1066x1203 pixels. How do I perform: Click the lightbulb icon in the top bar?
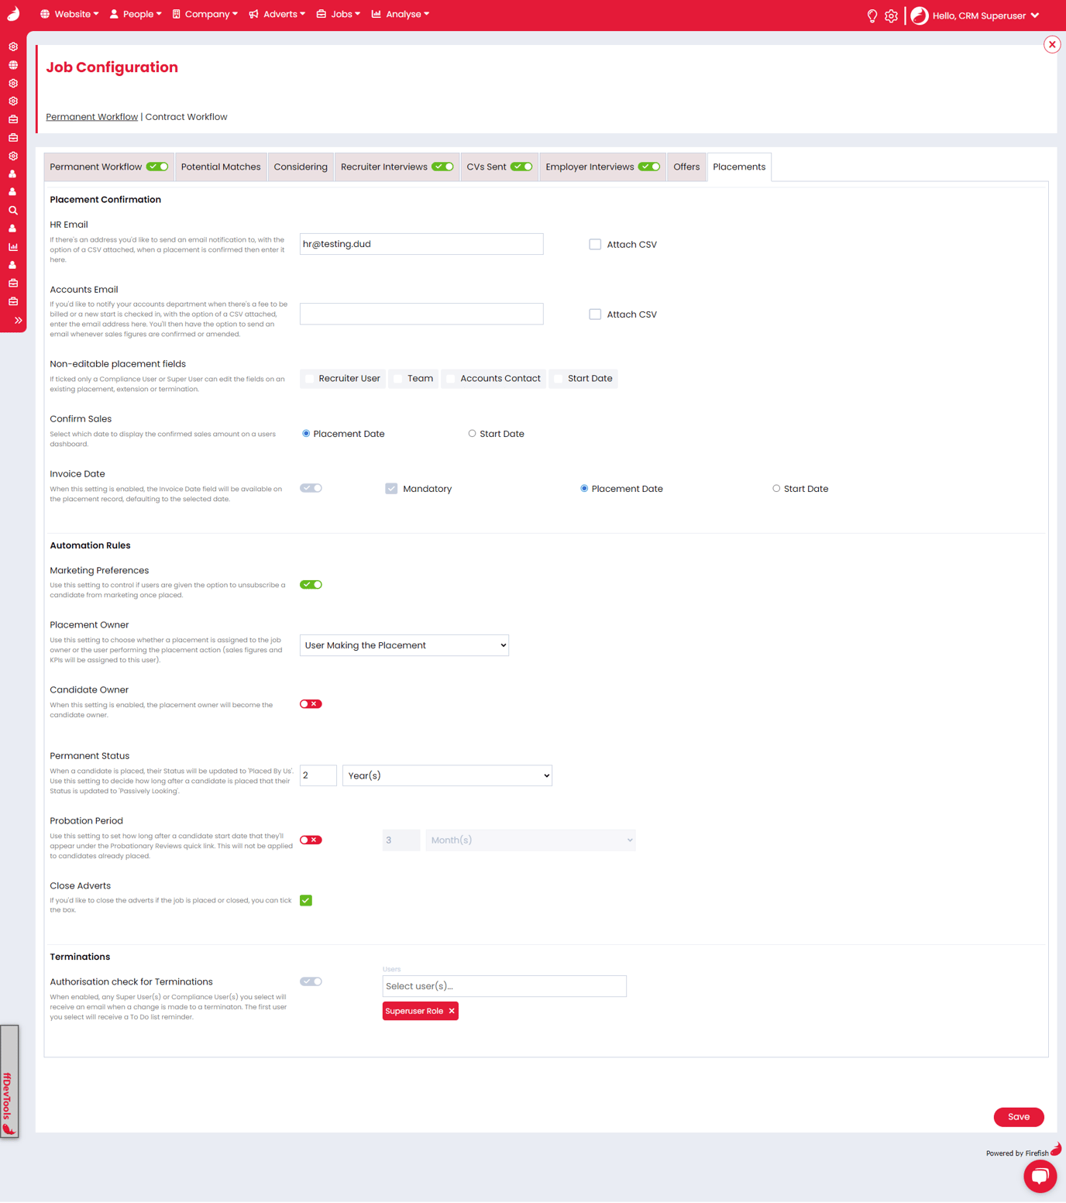click(872, 15)
